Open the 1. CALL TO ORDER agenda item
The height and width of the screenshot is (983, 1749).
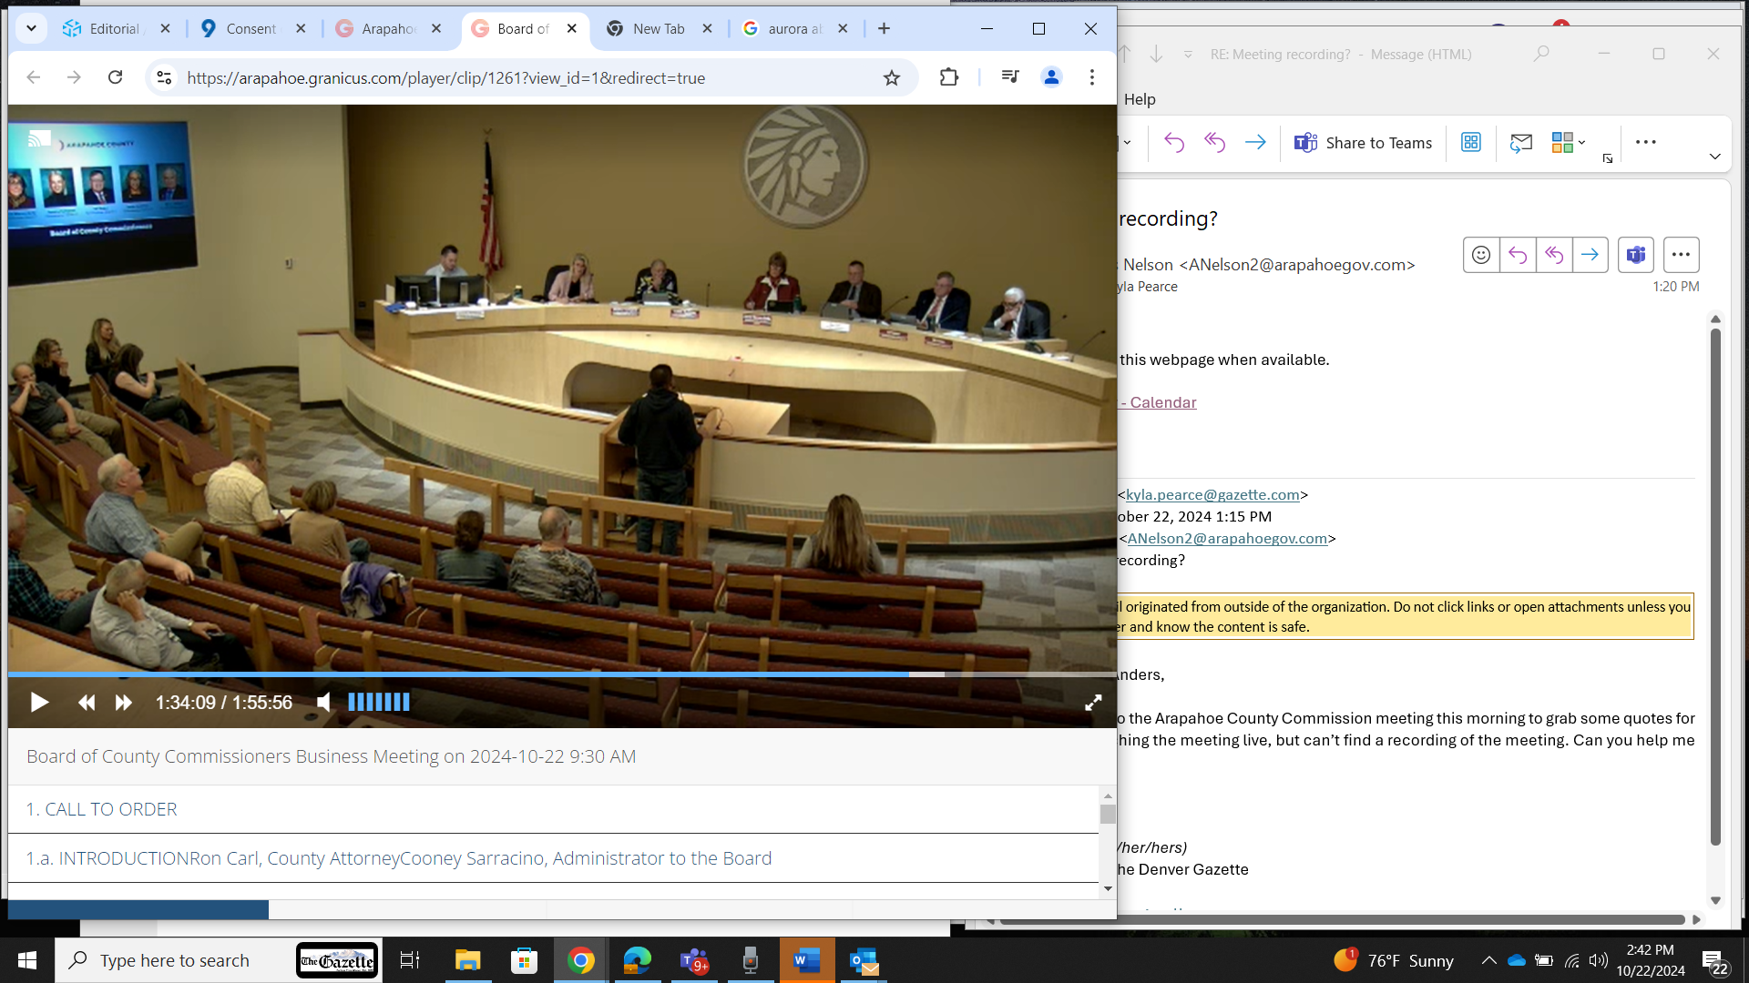pos(101,809)
